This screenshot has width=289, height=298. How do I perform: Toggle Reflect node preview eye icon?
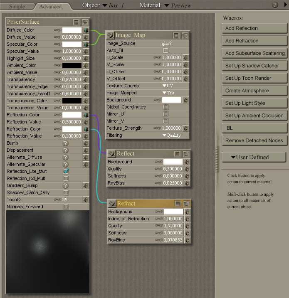[x=186, y=154]
